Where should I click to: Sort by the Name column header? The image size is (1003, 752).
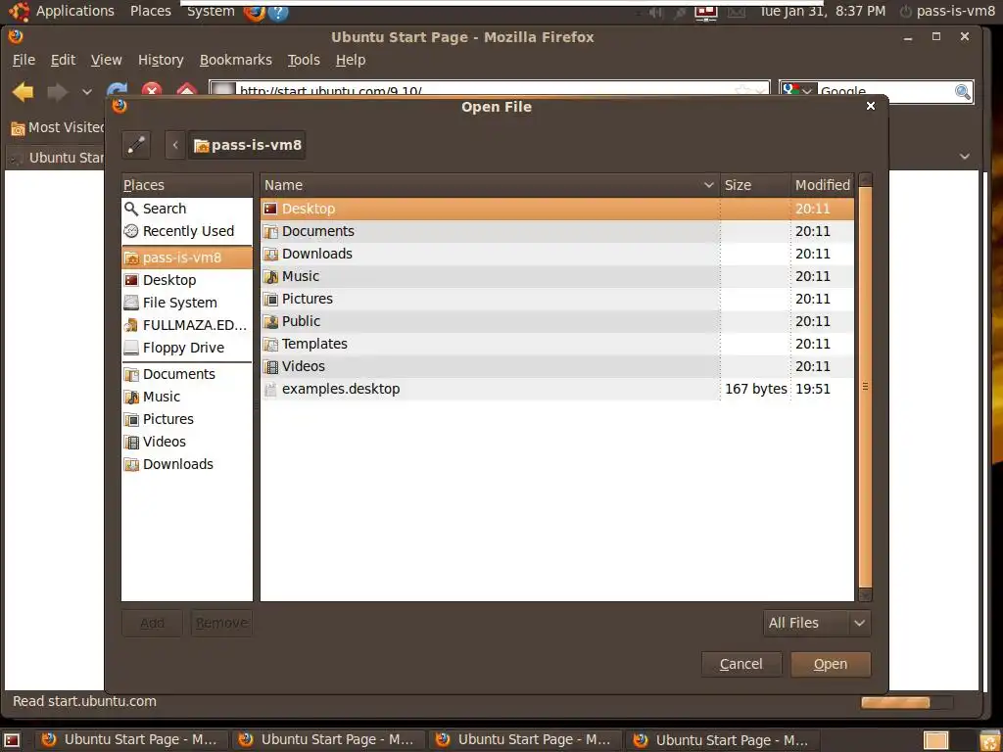490,185
